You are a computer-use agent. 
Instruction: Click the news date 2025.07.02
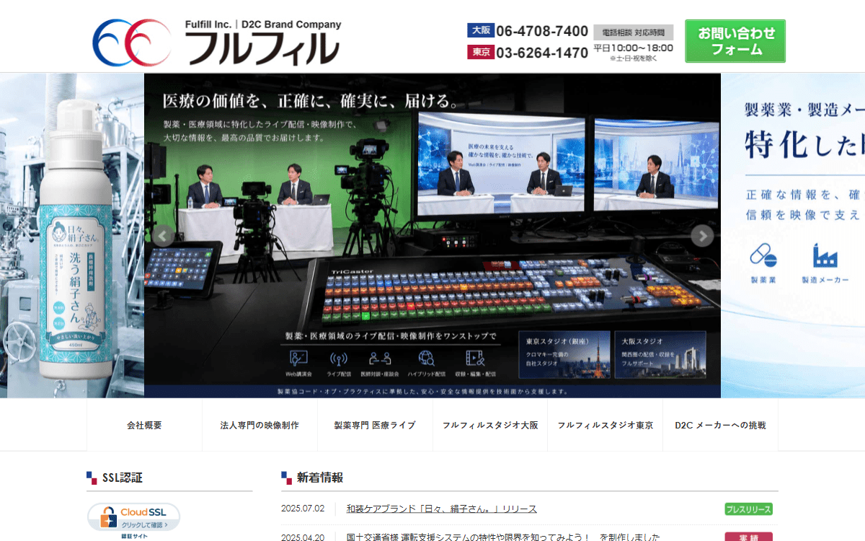click(x=303, y=509)
